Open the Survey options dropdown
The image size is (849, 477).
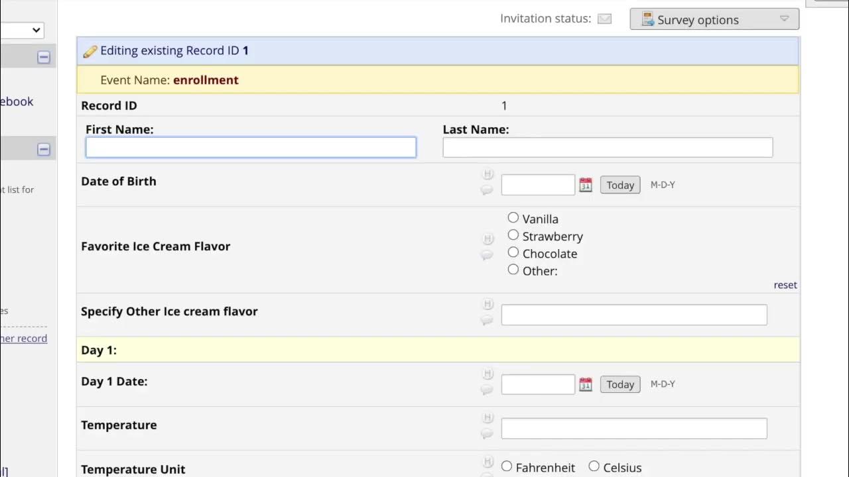tap(714, 19)
